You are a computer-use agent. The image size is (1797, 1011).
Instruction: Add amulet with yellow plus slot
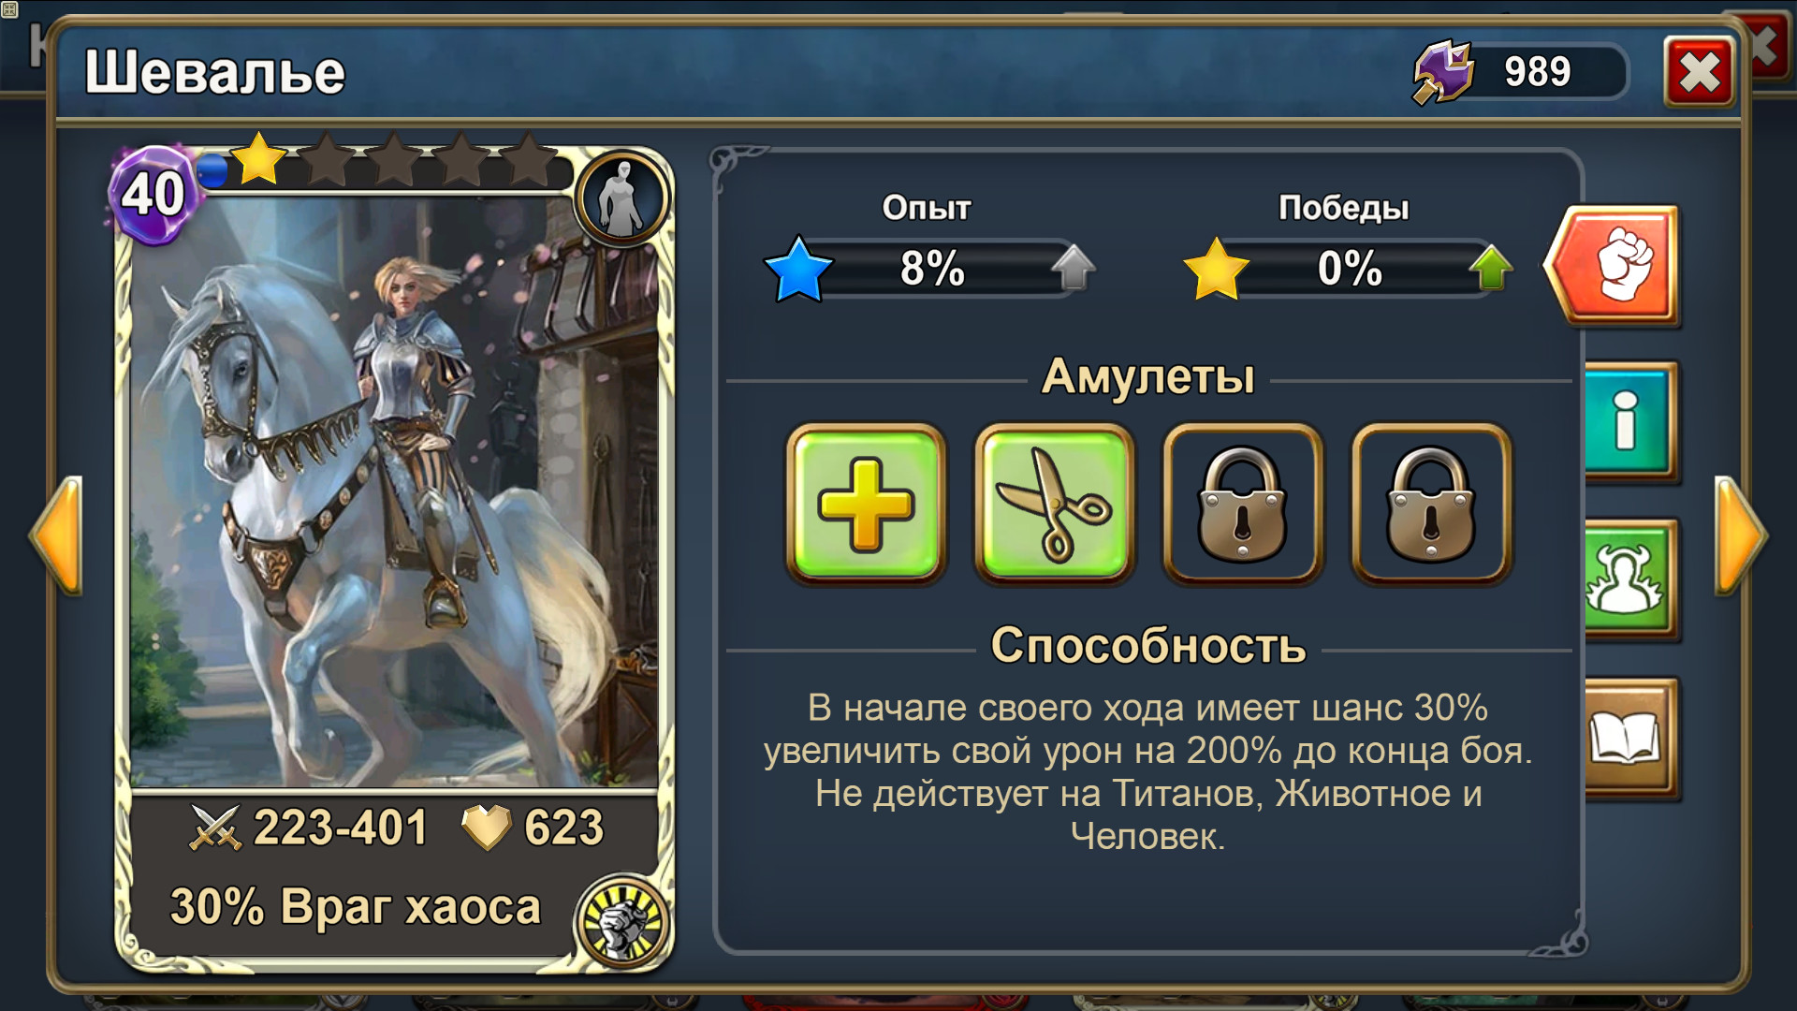[x=866, y=504]
